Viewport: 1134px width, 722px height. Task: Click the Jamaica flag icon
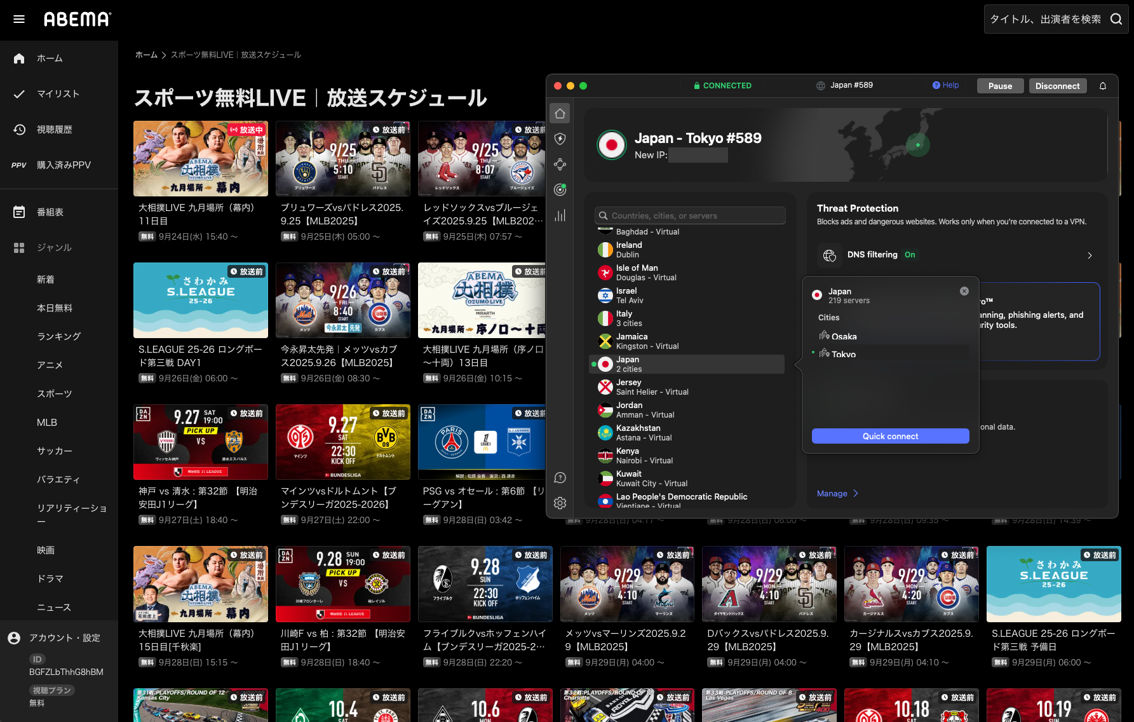click(605, 341)
